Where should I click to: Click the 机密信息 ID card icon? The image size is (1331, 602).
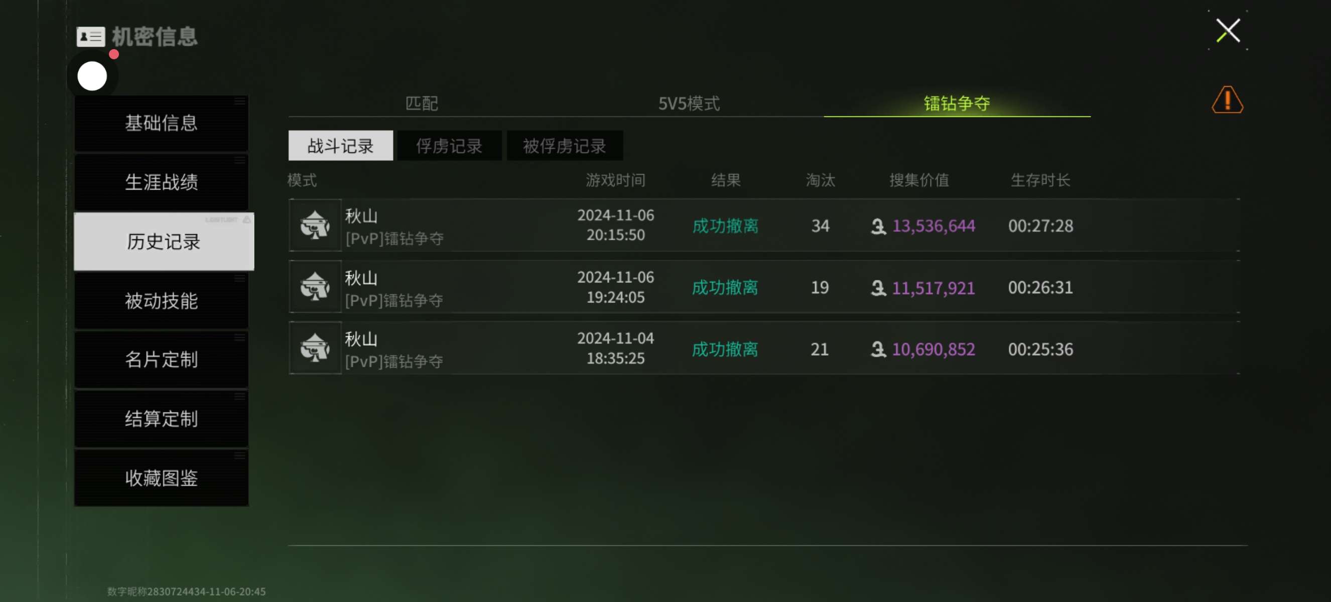90,37
